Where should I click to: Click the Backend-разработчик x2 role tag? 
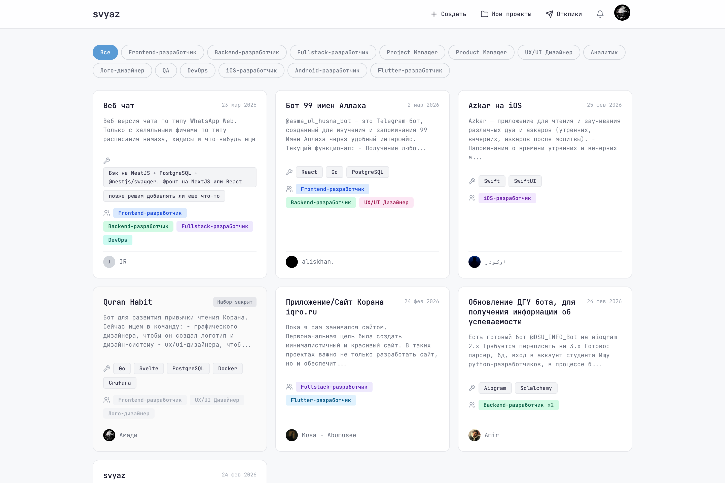[519, 405]
